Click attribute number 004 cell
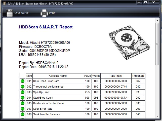This screenshot has width=162, height=121. 29,98
